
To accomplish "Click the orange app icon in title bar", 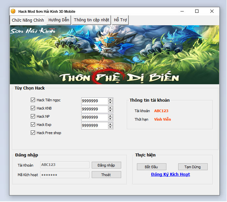I will tap(13, 11).
